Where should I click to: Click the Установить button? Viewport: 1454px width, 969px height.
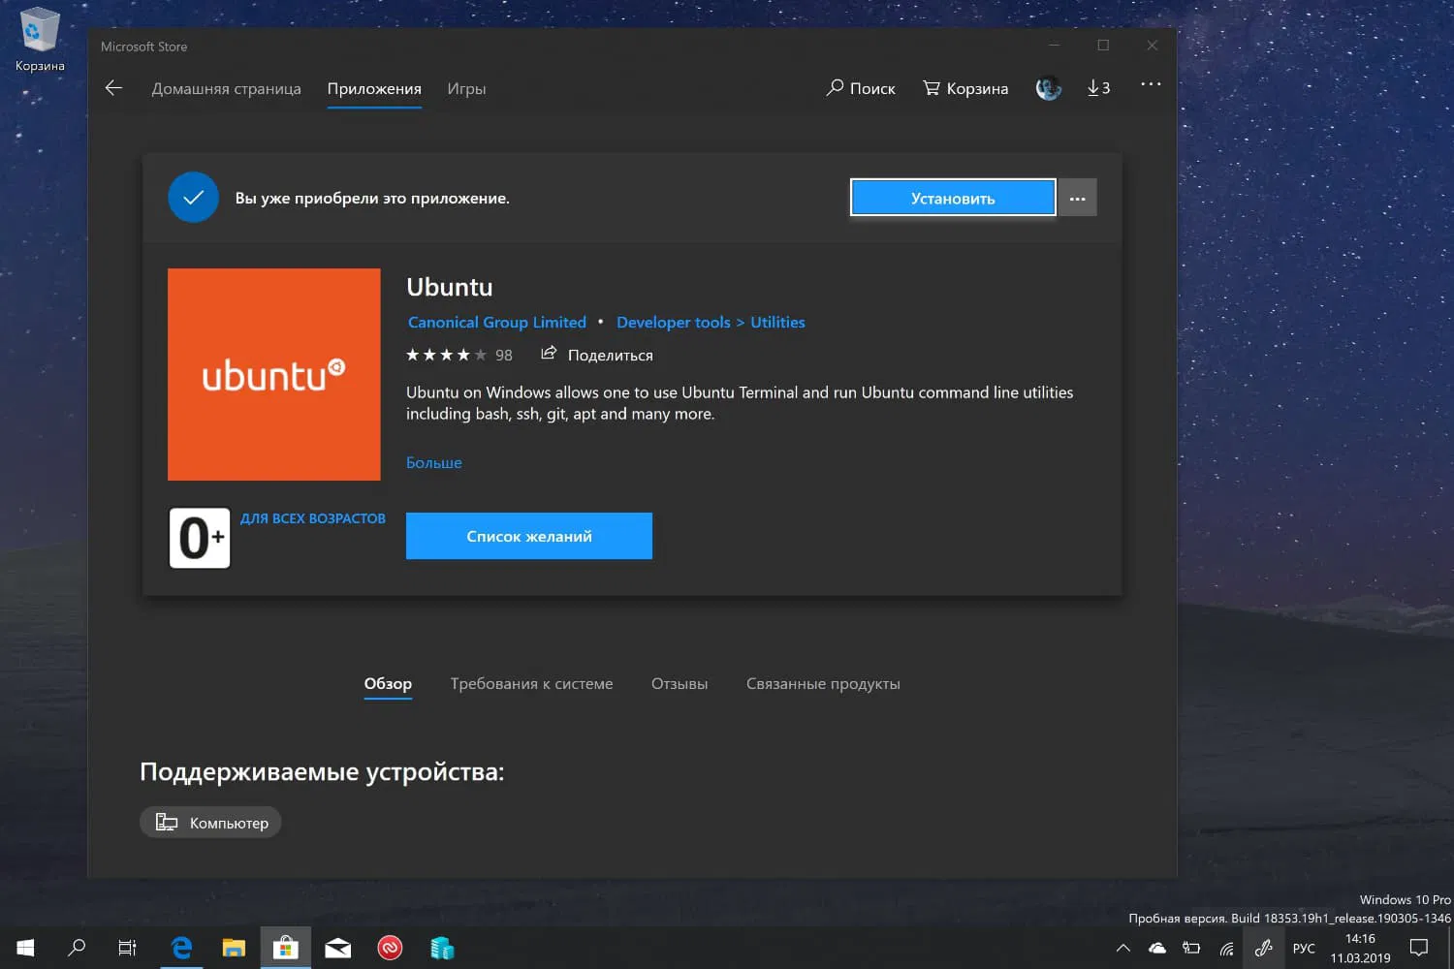pyautogui.click(x=952, y=198)
